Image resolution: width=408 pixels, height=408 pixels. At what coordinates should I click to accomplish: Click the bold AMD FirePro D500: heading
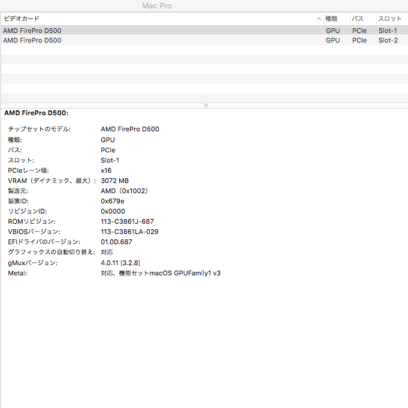pyautogui.click(x=36, y=113)
